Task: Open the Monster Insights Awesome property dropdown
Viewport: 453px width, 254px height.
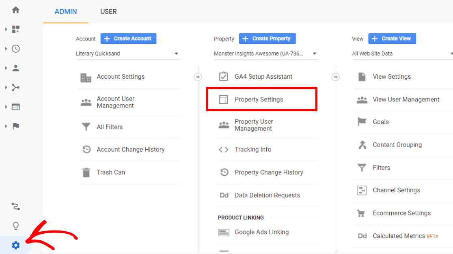Action: click(266, 54)
